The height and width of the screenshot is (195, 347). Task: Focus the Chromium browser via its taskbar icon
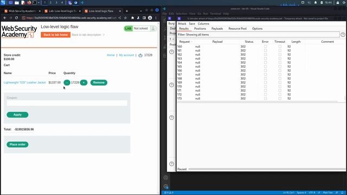(76, 3)
